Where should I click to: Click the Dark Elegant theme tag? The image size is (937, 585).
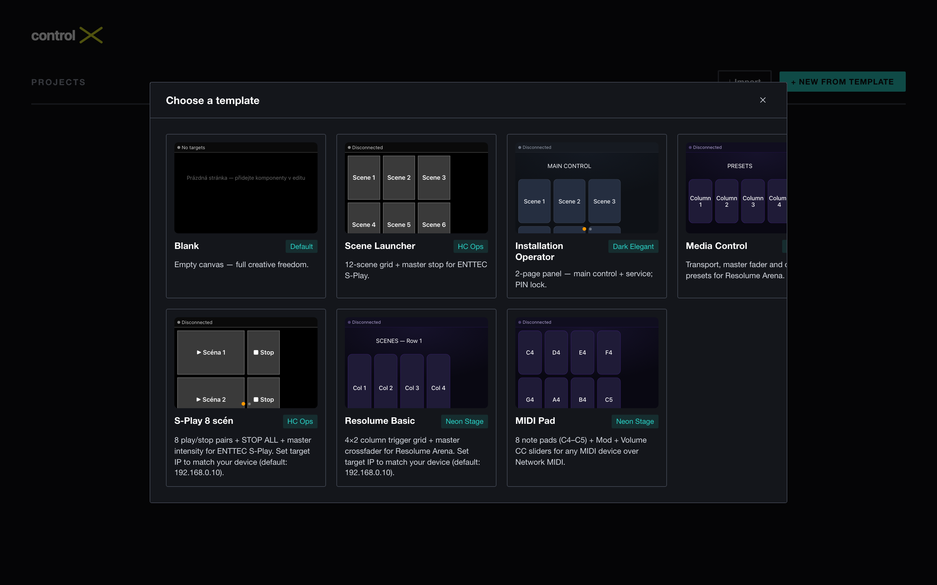pos(633,246)
